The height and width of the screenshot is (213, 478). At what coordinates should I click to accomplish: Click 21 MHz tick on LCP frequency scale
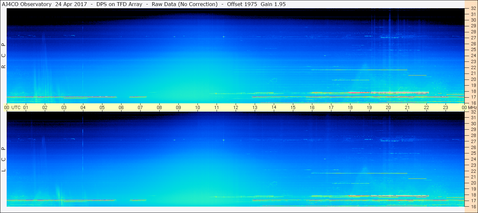(473, 177)
